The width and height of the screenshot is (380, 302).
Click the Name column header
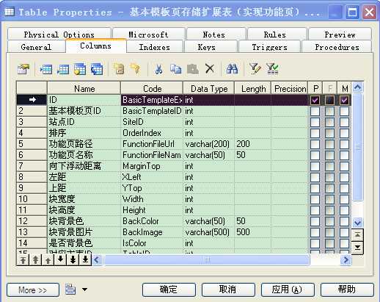pos(84,88)
